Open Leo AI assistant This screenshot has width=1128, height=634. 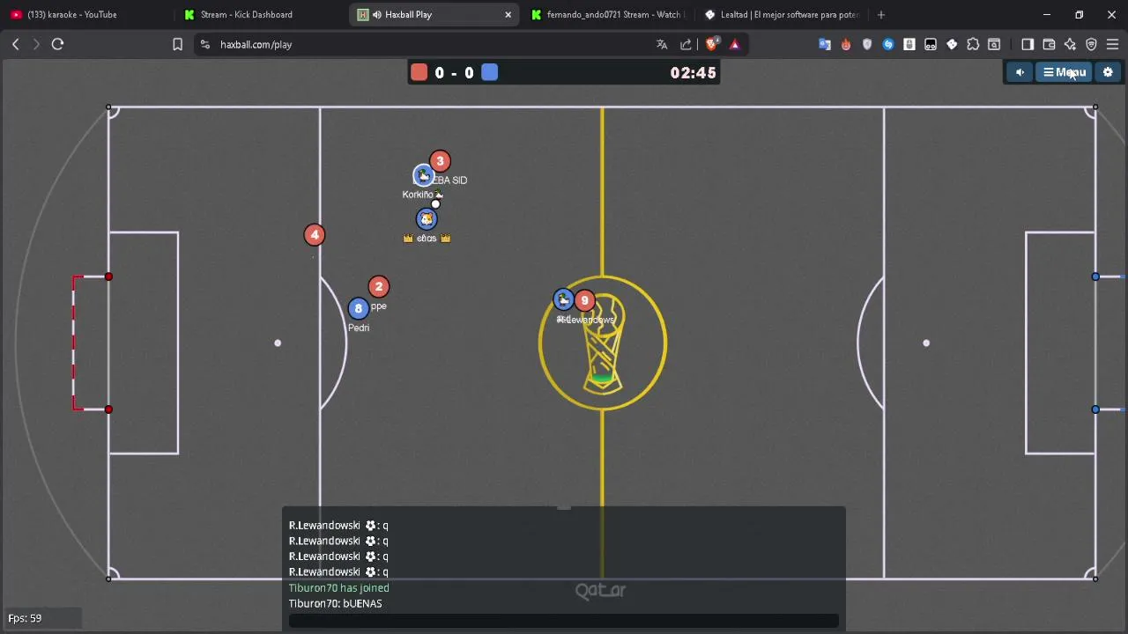click(x=1070, y=44)
